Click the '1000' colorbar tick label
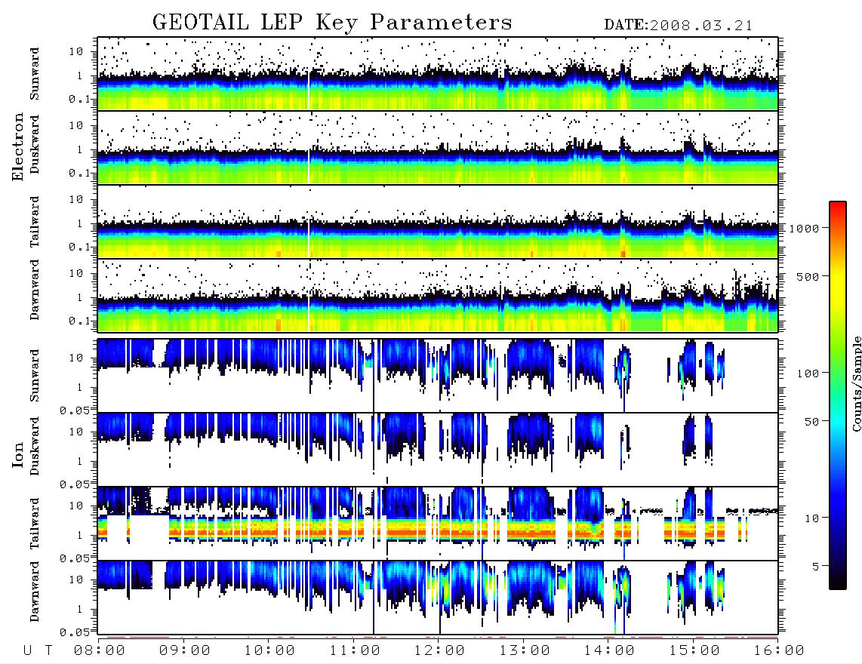Screen dimensions: 862x664 point(805,229)
